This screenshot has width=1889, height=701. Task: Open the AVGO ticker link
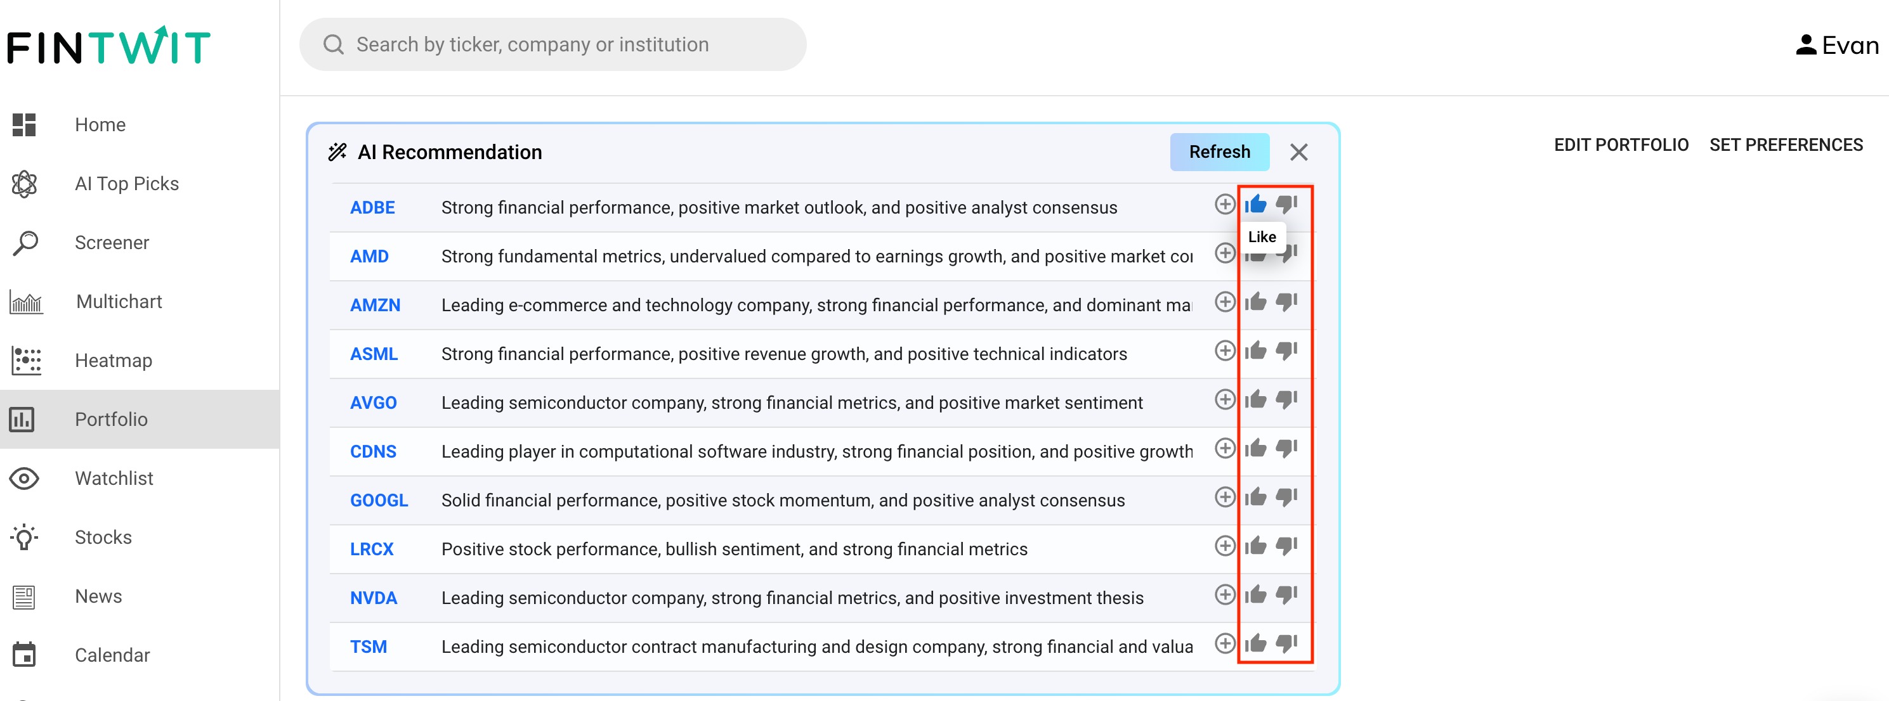tap(372, 402)
